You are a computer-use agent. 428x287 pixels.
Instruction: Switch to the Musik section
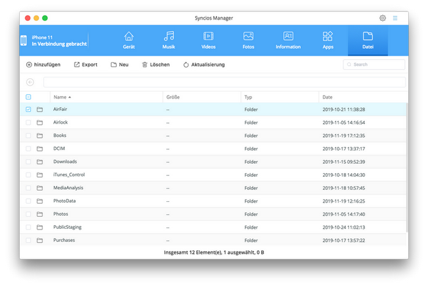pos(169,40)
